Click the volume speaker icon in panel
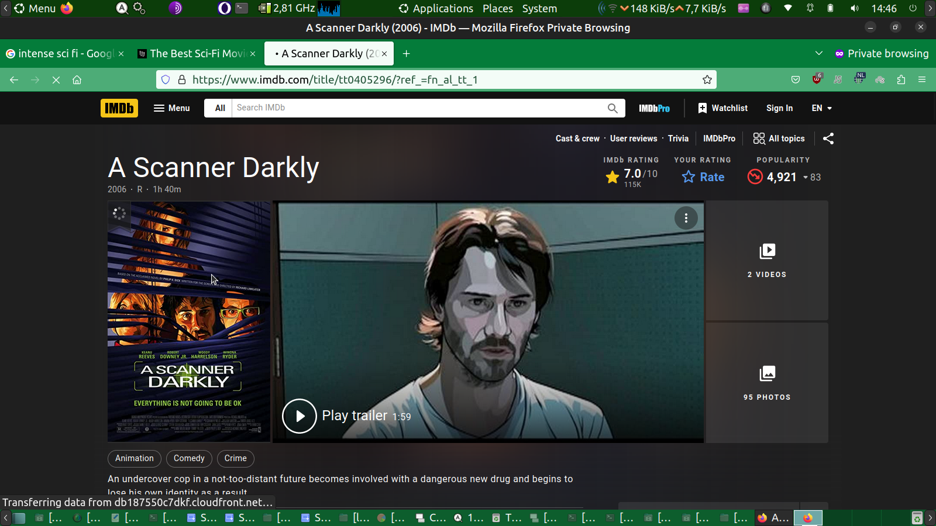This screenshot has height=526, width=936. point(855,9)
